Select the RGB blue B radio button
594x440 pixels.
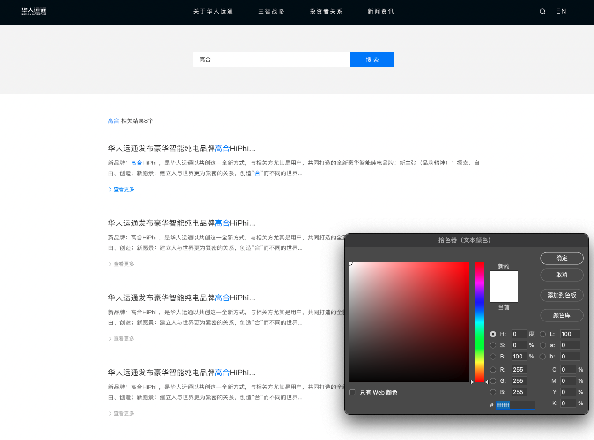click(493, 392)
